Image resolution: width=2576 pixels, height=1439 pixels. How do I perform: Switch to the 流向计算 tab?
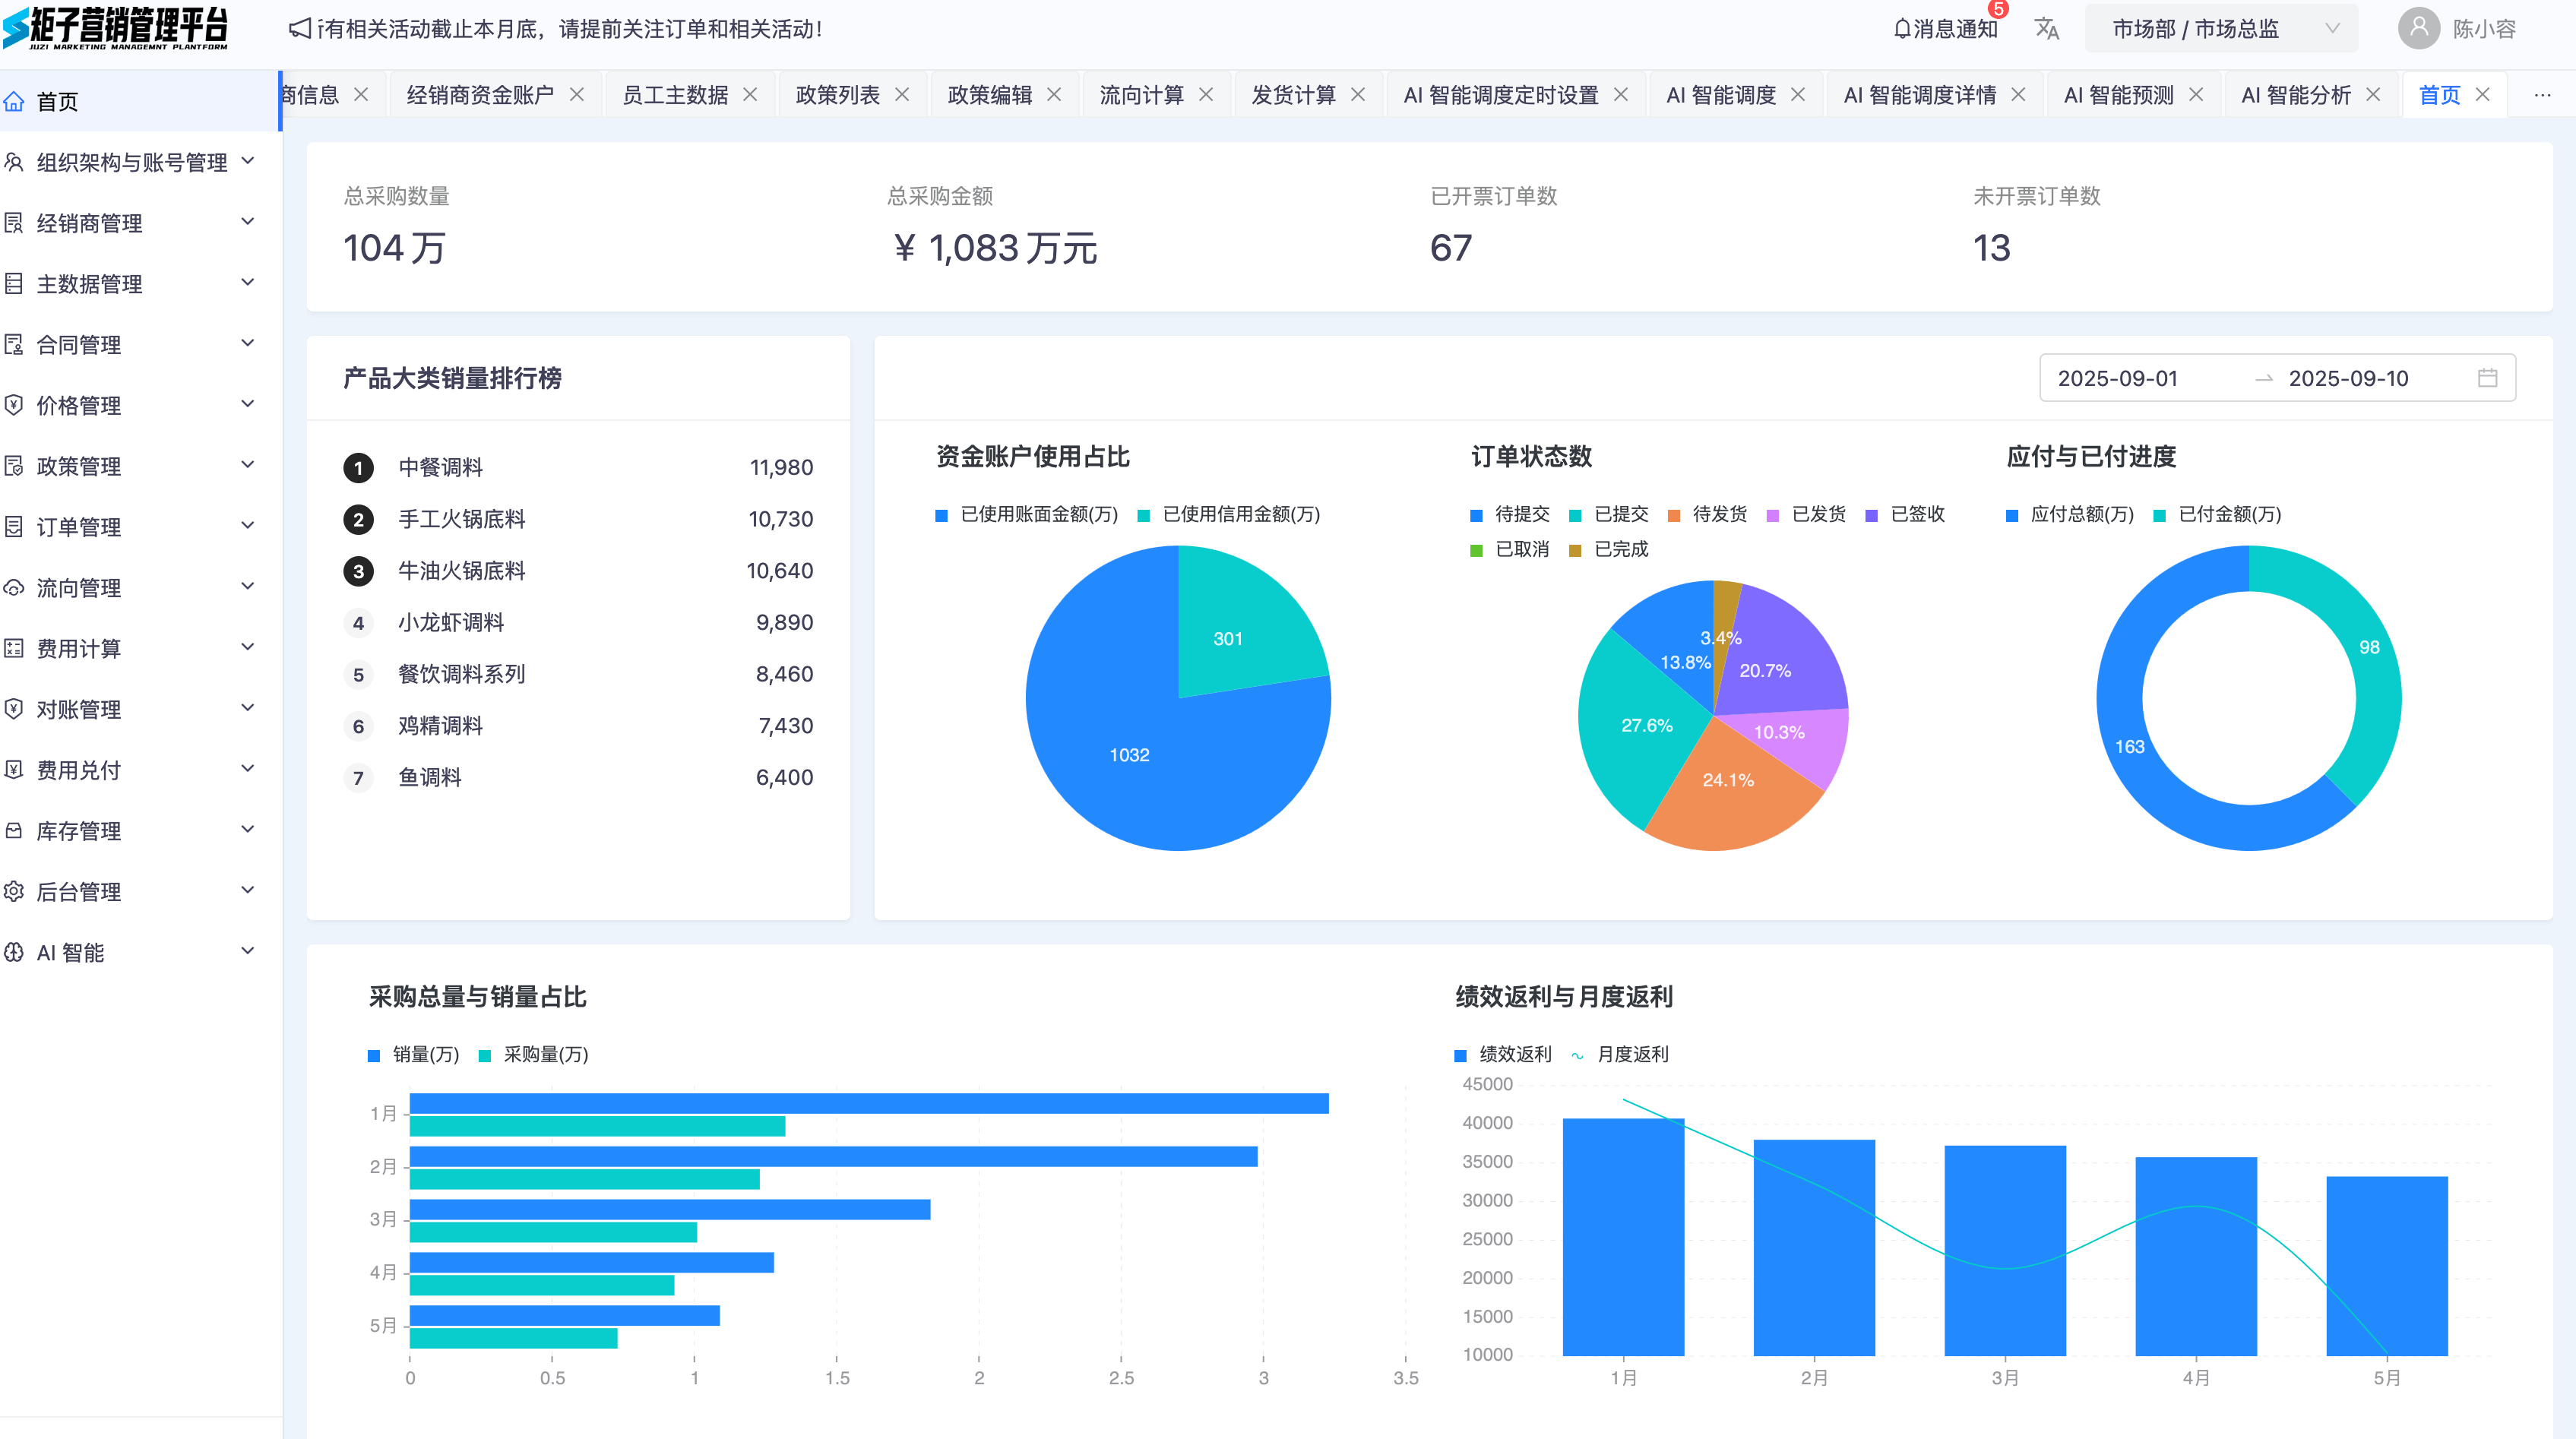point(1141,95)
